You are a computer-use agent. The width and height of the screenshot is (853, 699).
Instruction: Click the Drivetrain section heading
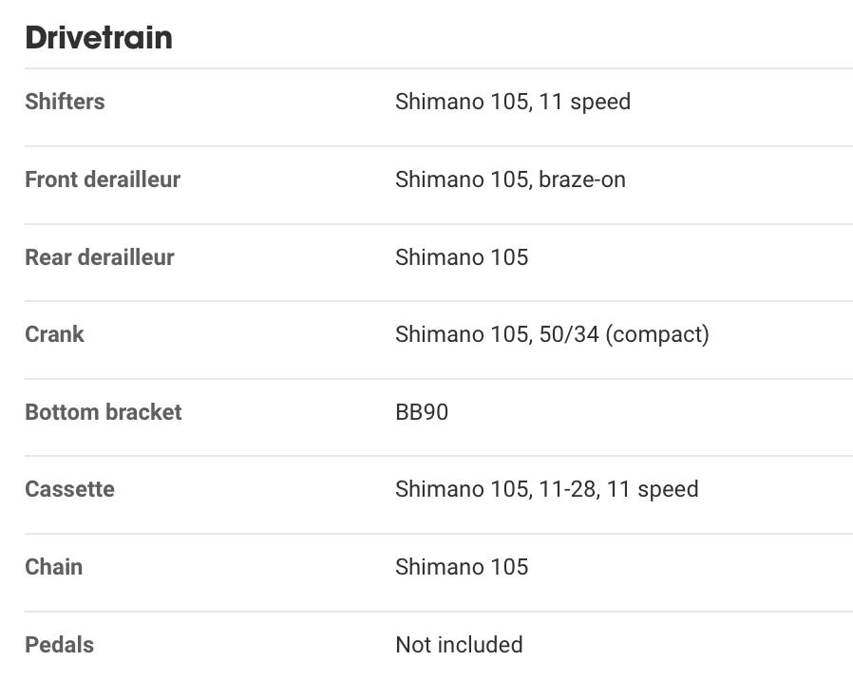[x=99, y=38]
